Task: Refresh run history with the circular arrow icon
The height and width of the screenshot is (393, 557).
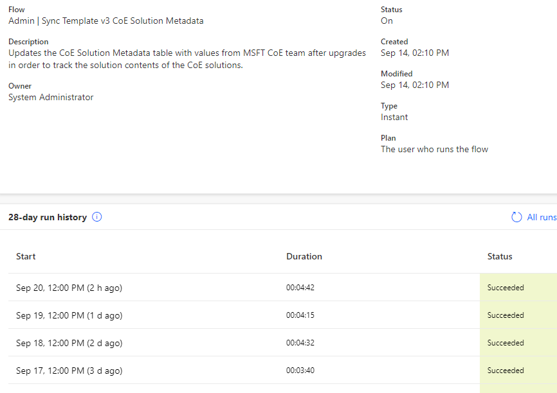Action: [516, 217]
